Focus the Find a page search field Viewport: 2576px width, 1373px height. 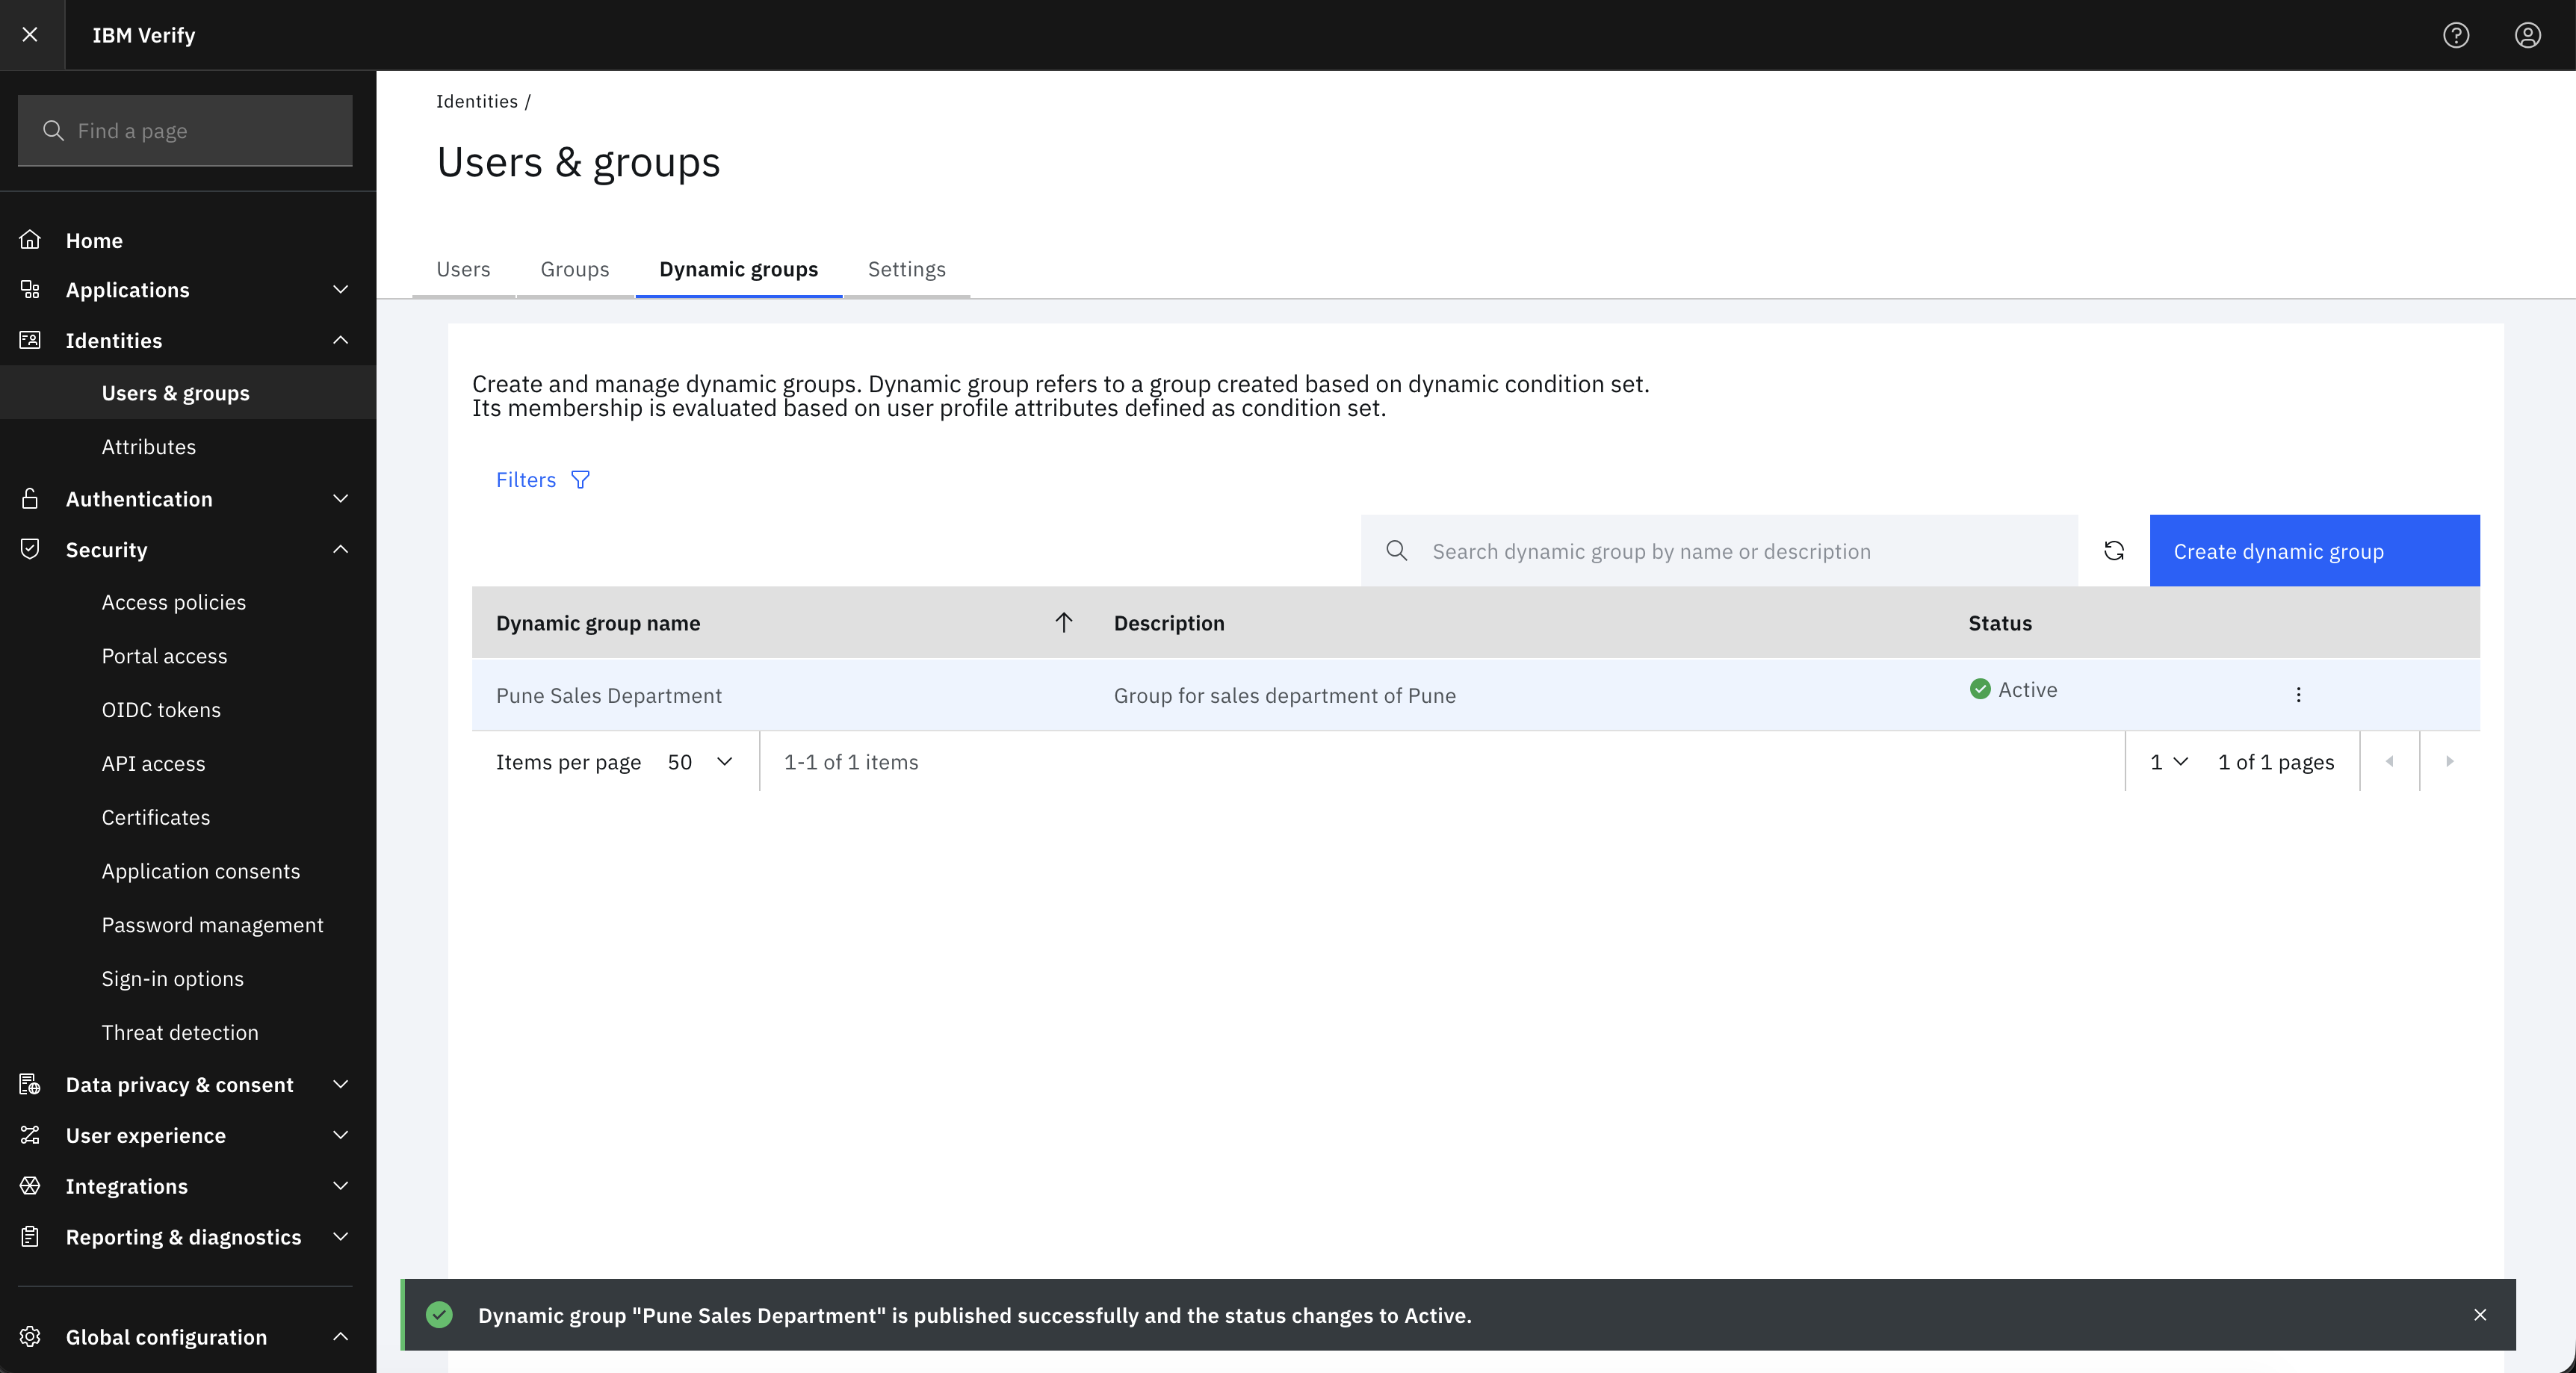[185, 131]
